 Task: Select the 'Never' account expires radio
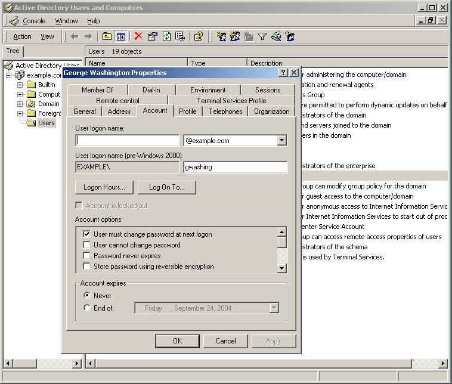[x=87, y=295]
